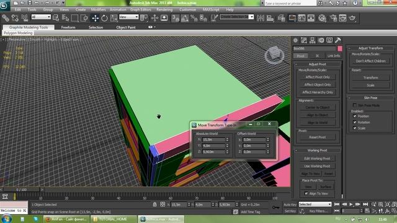397x223 pixels.
Task: Click the Unlink Selection tool icon
Action: [x=15, y=18]
